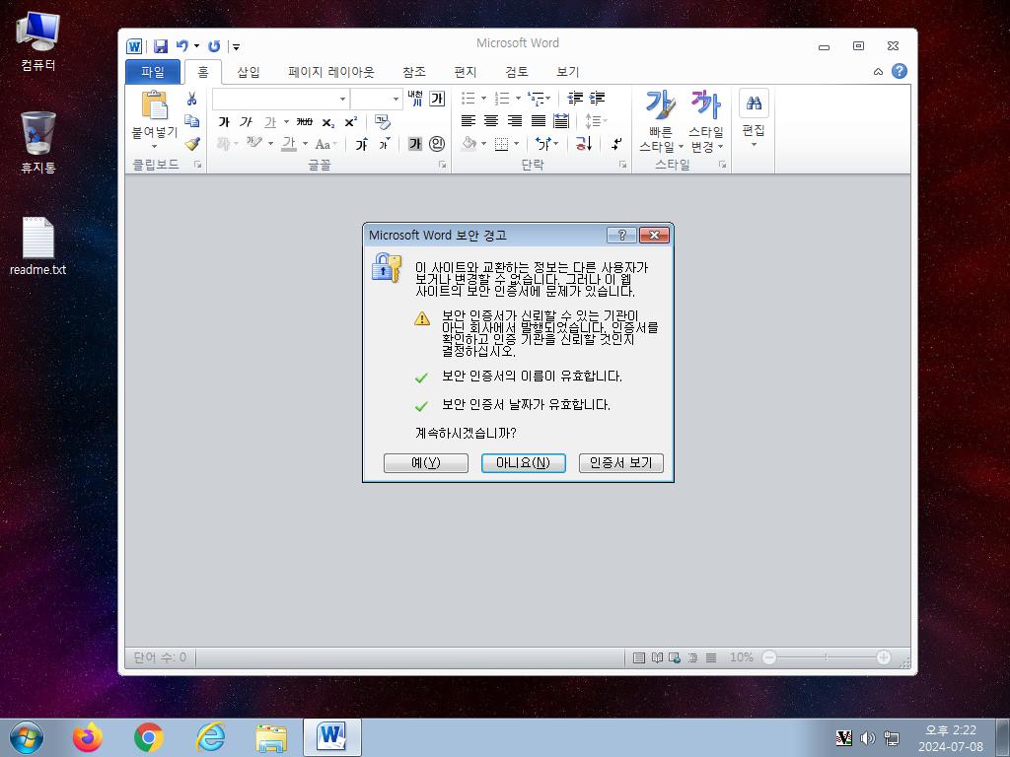Click the Sort icon

584,143
